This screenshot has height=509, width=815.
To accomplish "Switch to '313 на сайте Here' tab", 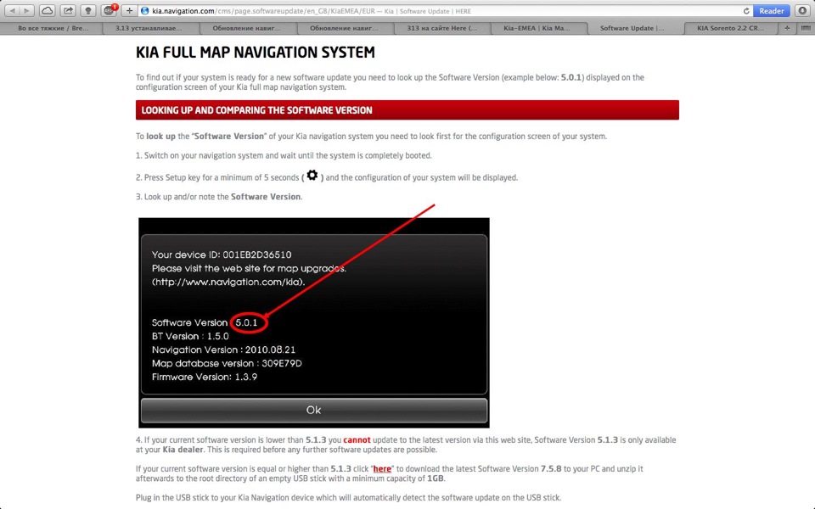I will (x=441, y=28).
